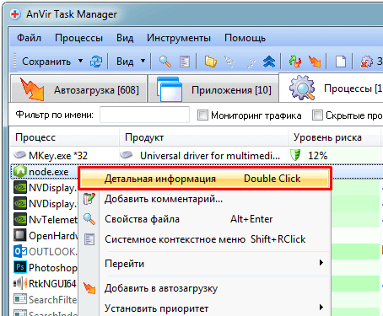
Task: Open the Помощь menu
Action: click(x=245, y=38)
